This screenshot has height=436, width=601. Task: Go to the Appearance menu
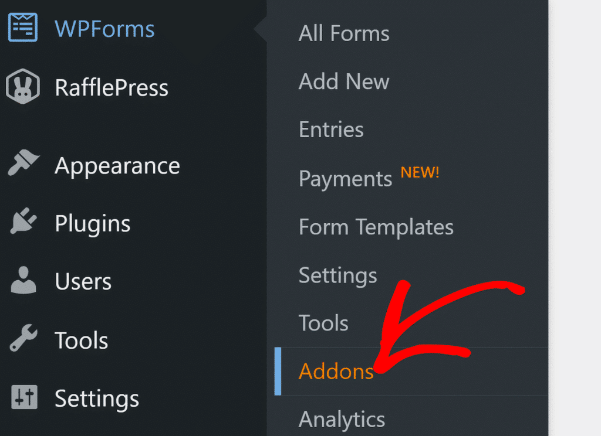point(117,166)
